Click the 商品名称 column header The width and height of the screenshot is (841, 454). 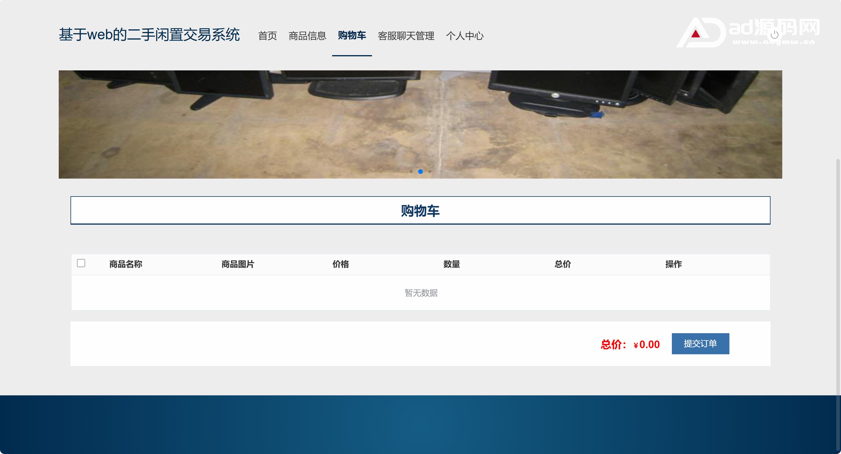(x=126, y=264)
